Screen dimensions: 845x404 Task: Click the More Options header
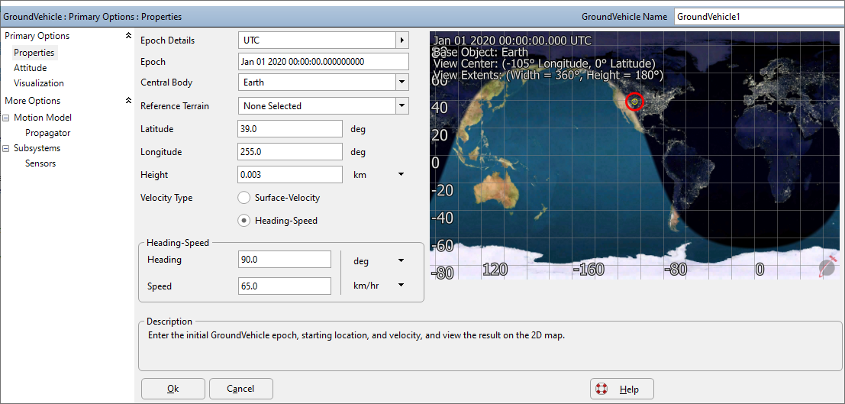pos(32,100)
